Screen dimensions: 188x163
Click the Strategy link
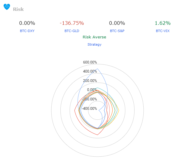coord(94,44)
